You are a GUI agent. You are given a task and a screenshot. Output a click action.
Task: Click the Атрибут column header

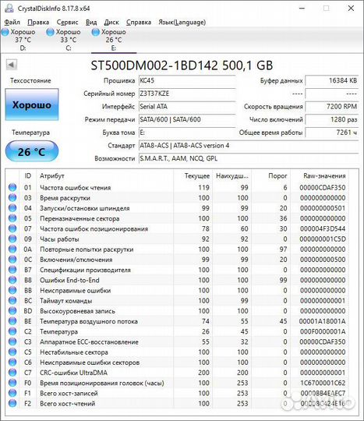pos(104,176)
